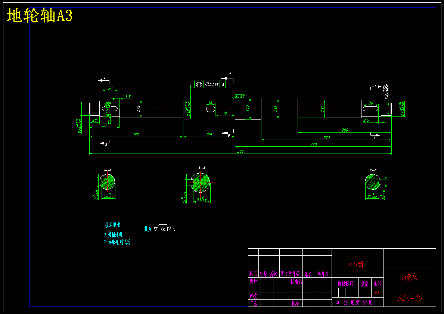Select the '3.5' dimension text
The width and height of the screenshot is (444, 314).
[128, 97]
